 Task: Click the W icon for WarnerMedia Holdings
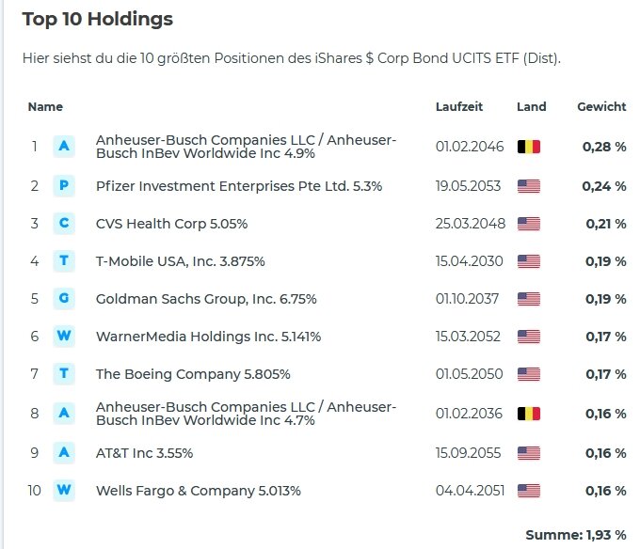click(x=64, y=337)
